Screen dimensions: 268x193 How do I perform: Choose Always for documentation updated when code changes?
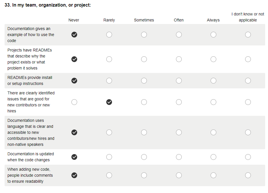(x=213, y=157)
